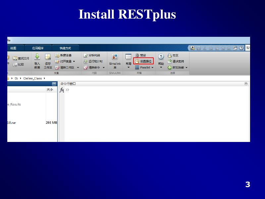
Task: Open the Help (帮助) question mark button
Action: tap(161, 57)
